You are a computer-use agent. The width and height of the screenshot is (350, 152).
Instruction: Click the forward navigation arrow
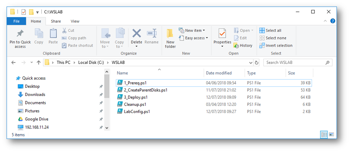pyautogui.click(x=23, y=63)
